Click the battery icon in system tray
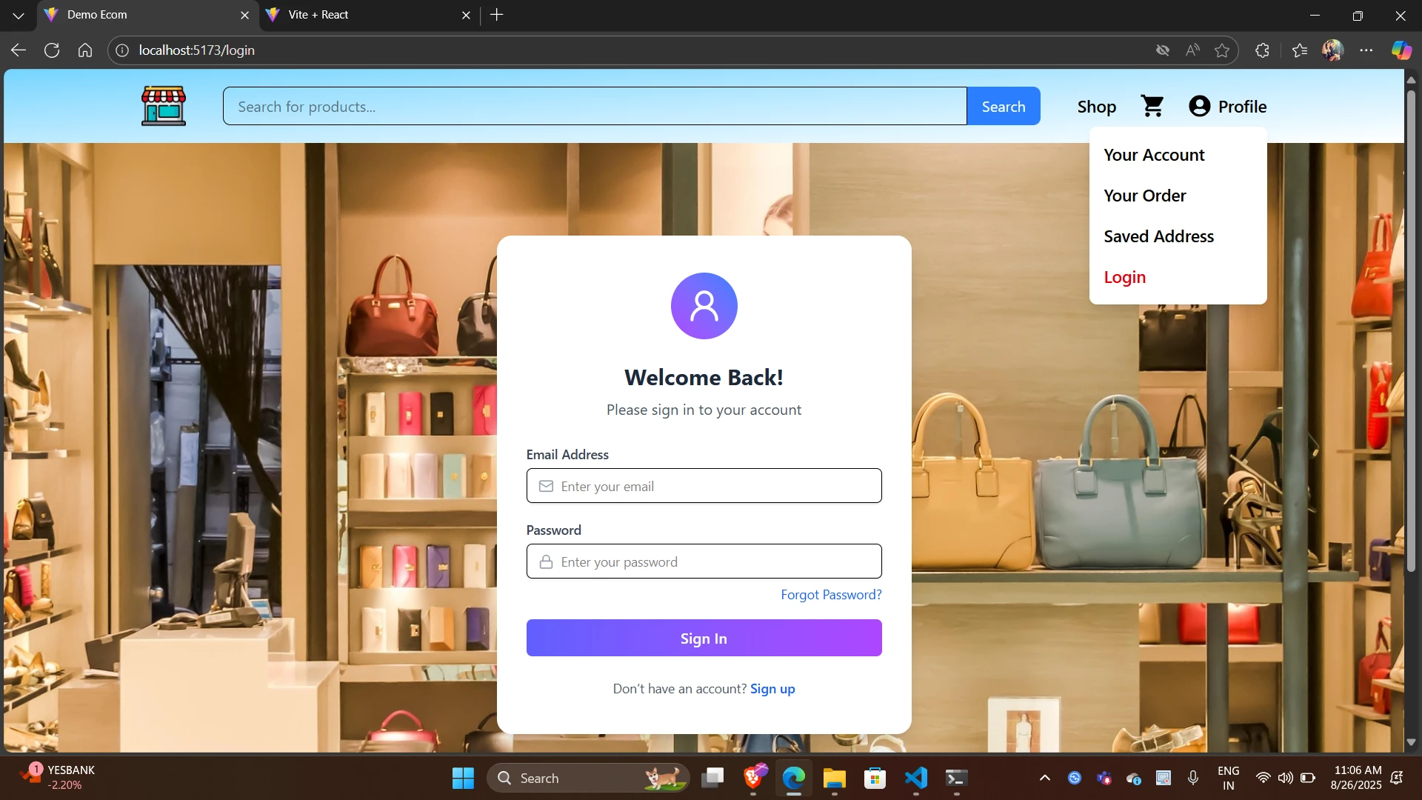Image resolution: width=1422 pixels, height=800 pixels. pos(1308,778)
